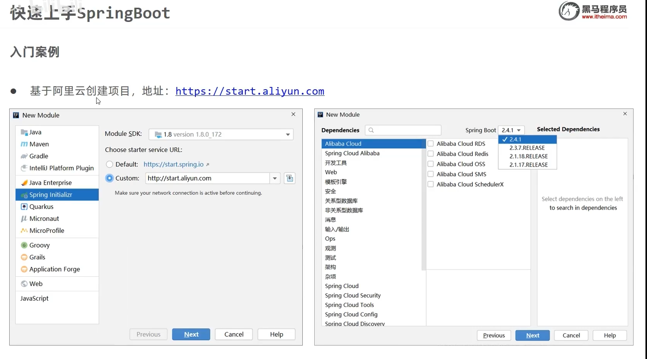Check Alibaba Cloud SMS dependency

pos(431,174)
